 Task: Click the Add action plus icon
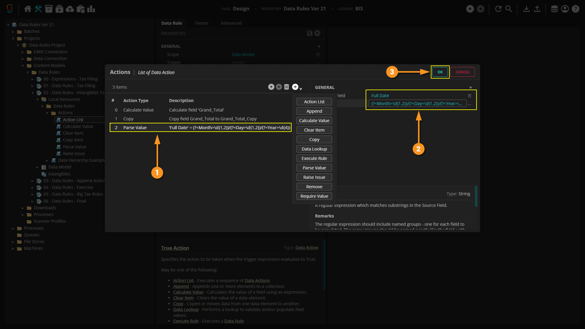(x=295, y=87)
